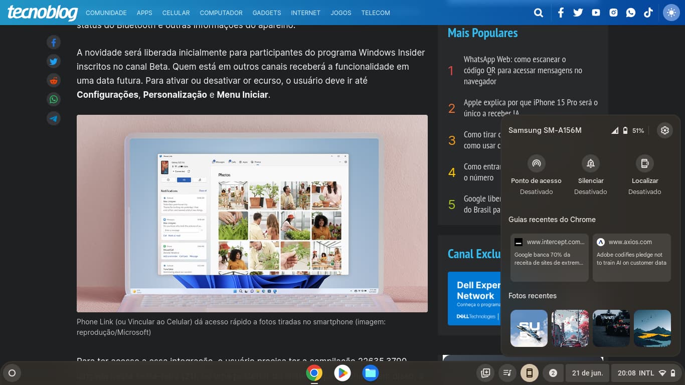Image resolution: width=685 pixels, height=385 pixels.
Task: Click the Tecnoblog logo
Action: (x=43, y=13)
